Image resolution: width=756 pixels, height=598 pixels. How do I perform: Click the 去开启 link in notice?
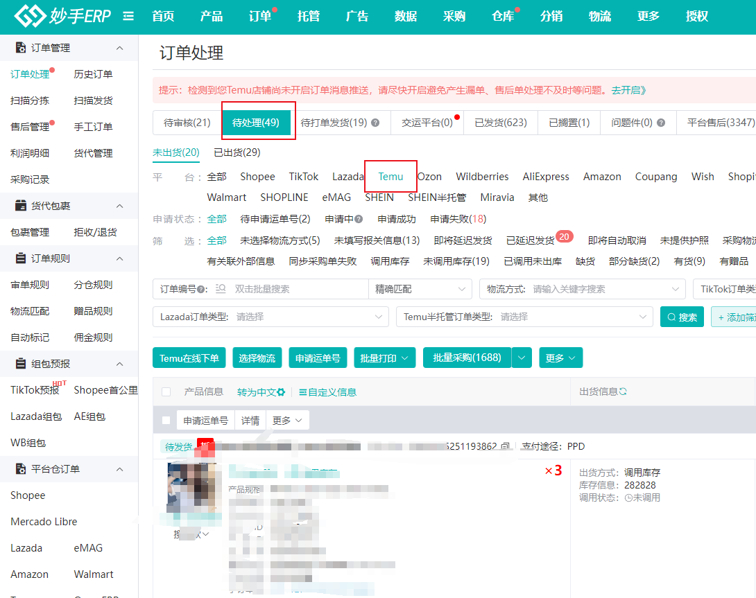[628, 90]
